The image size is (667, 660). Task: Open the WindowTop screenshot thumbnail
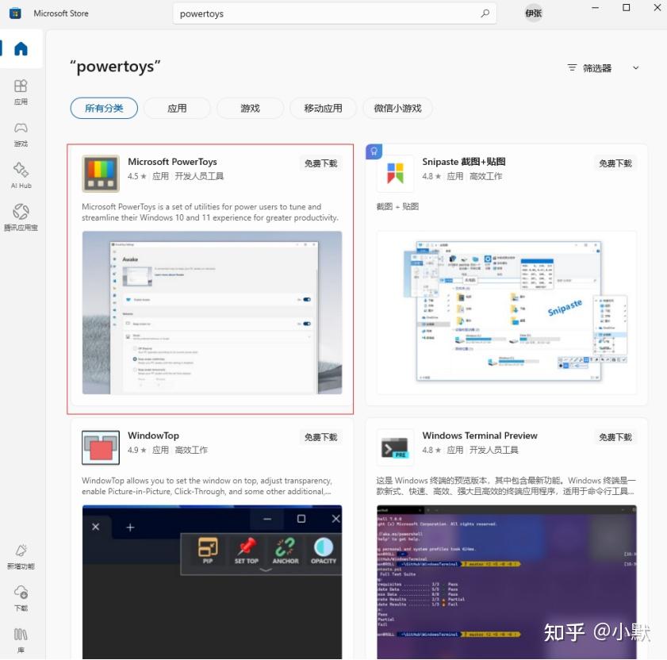point(212,582)
